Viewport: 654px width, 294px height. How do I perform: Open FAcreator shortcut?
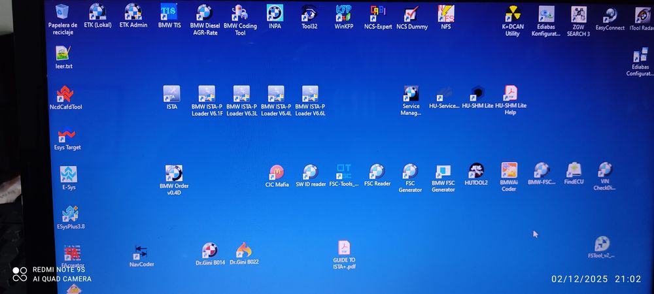73,257
